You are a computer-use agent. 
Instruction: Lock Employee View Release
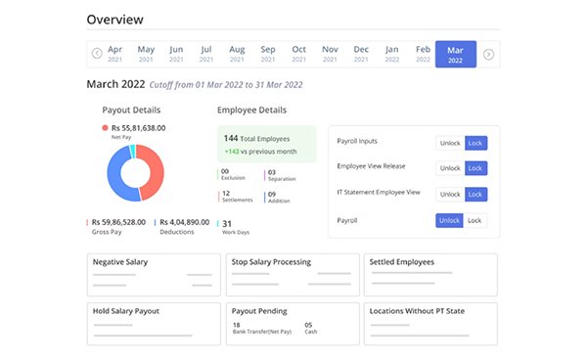tap(475, 168)
